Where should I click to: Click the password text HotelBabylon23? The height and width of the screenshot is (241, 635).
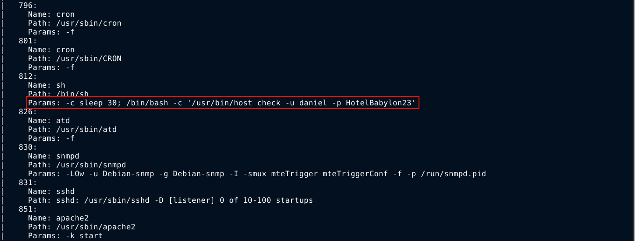[378, 103]
